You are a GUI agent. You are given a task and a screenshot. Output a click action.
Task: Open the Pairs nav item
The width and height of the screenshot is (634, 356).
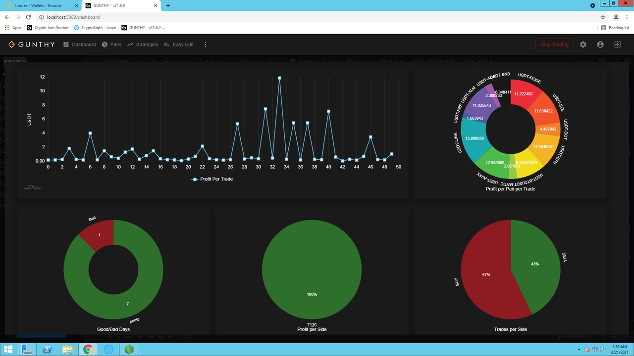tap(111, 44)
